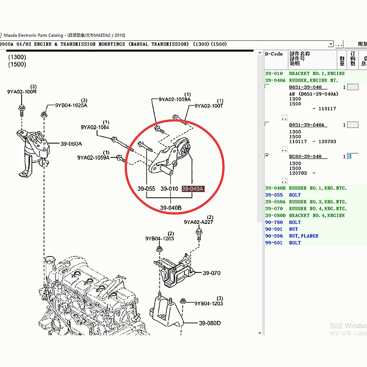The image size is (367, 367).
Task: Select the 39-070 RUBBER NO.4 list row
Action: [x=316, y=208]
